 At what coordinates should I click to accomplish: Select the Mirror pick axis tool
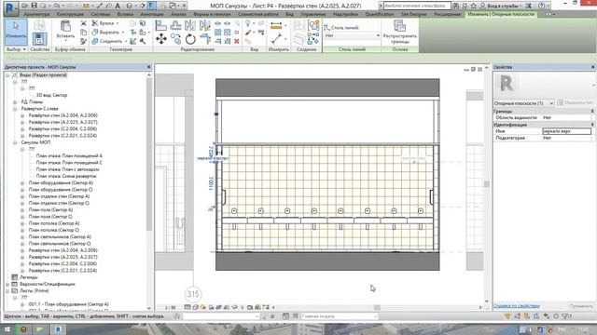pyautogui.click(x=190, y=26)
